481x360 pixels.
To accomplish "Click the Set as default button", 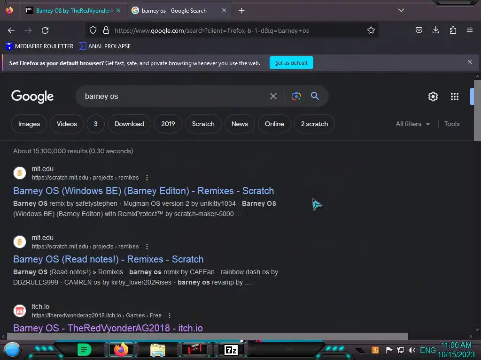I will (291, 63).
